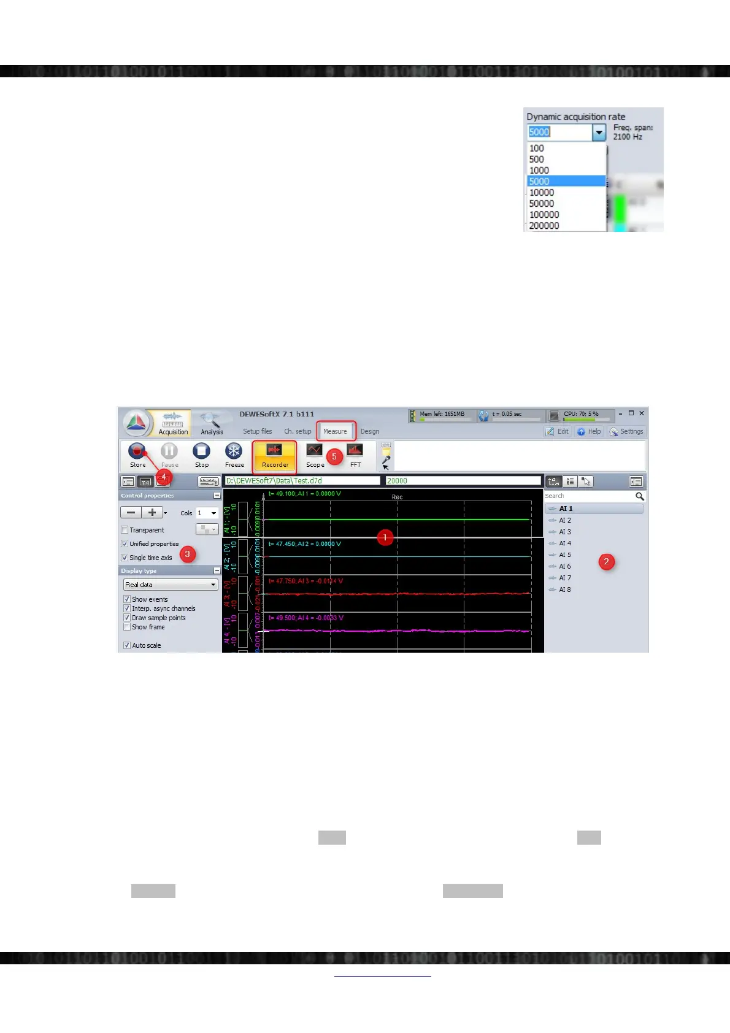Viewport: 730px width, 1033px height.
Task: Open the Real data display type dropdown
Action: click(x=171, y=585)
